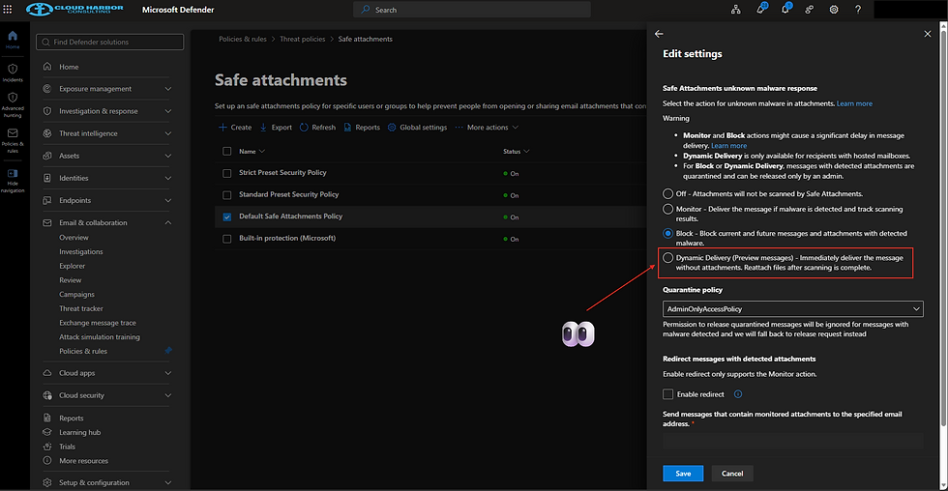Expand the Cloud security section
Screen dimensions: 948x491
point(168,395)
